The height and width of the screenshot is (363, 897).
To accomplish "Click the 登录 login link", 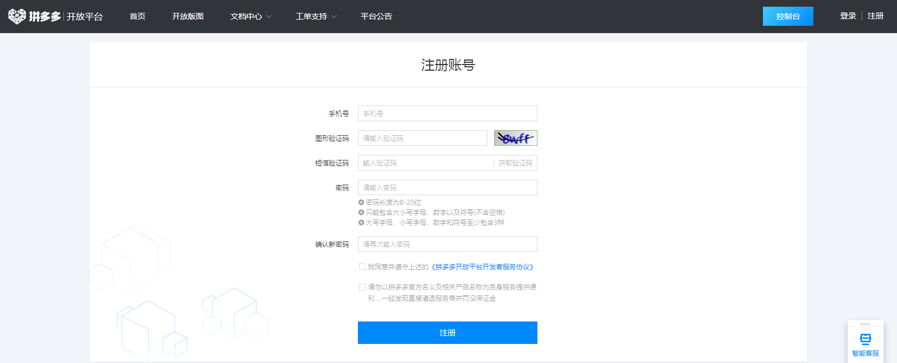I will coord(848,16).
